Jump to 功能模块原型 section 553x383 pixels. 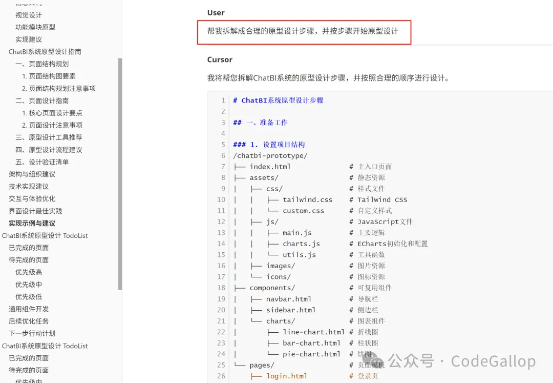pos(35,27)
